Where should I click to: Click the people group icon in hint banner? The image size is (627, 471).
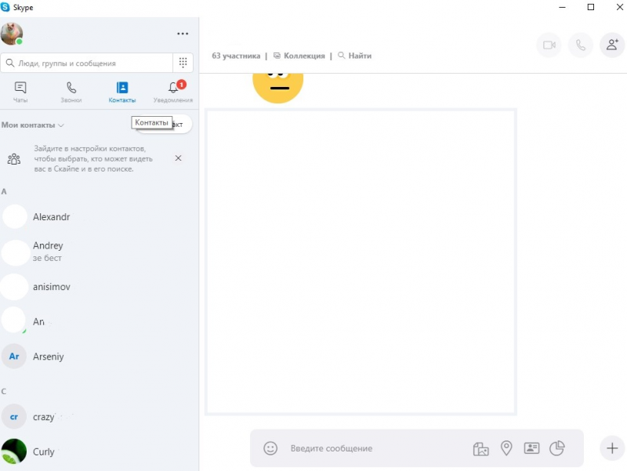(x=14, y=159)
